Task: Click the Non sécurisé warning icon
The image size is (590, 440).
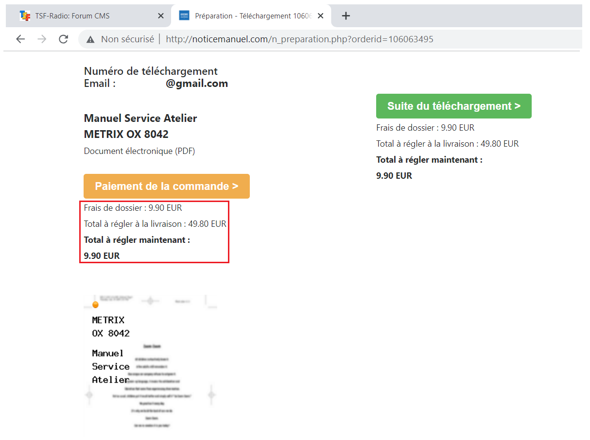Action: tap(90, 39)
